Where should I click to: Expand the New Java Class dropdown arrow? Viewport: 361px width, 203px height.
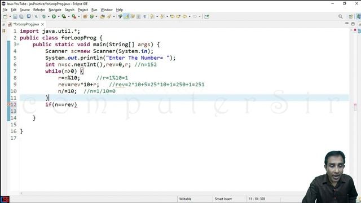click(96, 16)
